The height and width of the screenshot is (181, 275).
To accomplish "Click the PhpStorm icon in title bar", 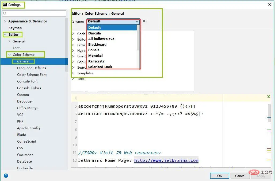I will click(x=5, y=5).
